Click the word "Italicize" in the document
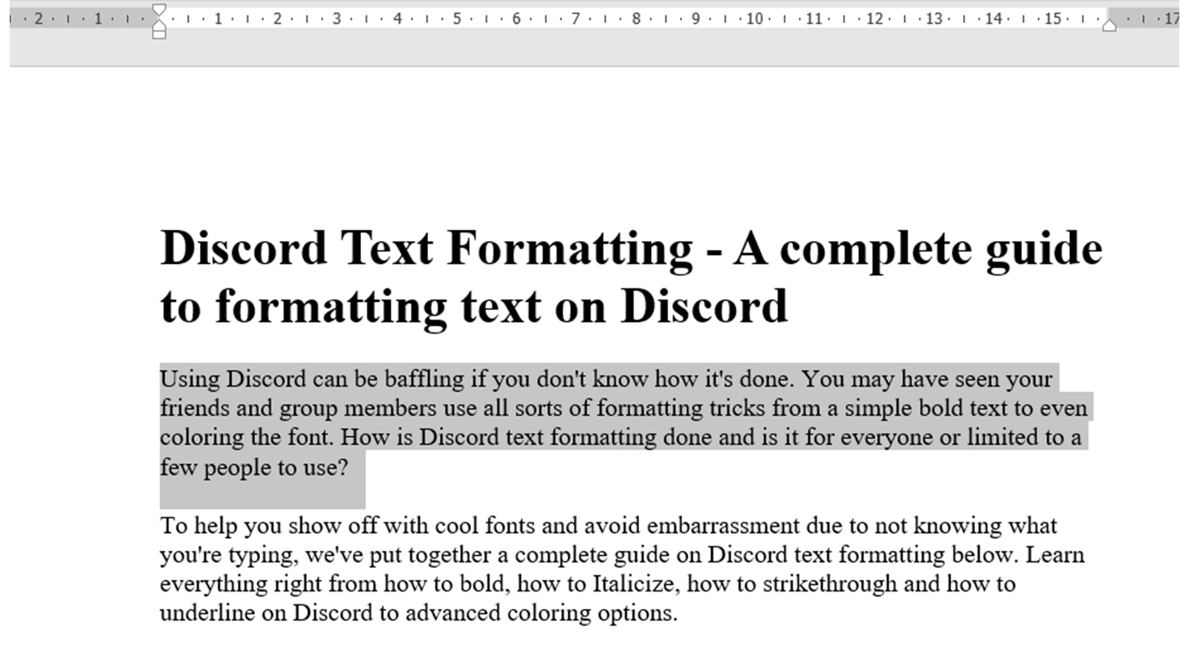The width and height of the screenshot is (1189, 669). 635,584
